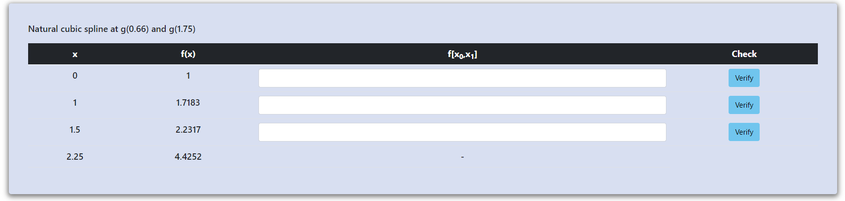
Task: Click the f(x) value in the x=0 row
Action: point(188,76)
